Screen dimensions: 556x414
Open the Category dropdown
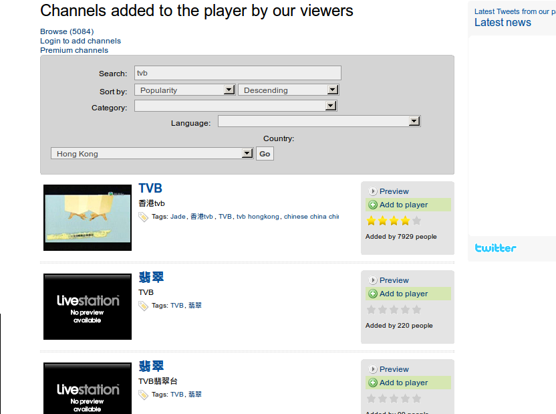[235, 106]
